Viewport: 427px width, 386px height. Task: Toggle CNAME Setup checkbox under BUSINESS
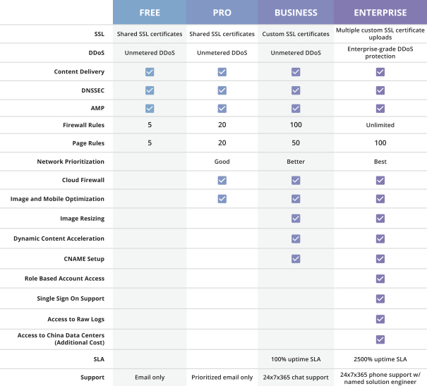(x=295, y=258)
